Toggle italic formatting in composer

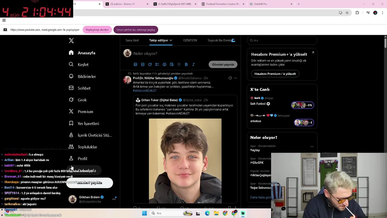point(193,64)
